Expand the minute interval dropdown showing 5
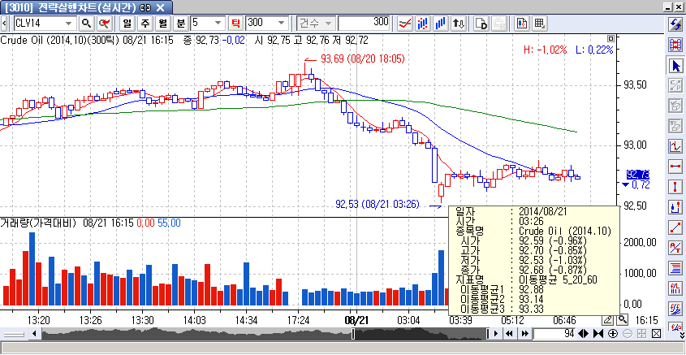Screen dimensions: 686x355 [x=218, y=23]
